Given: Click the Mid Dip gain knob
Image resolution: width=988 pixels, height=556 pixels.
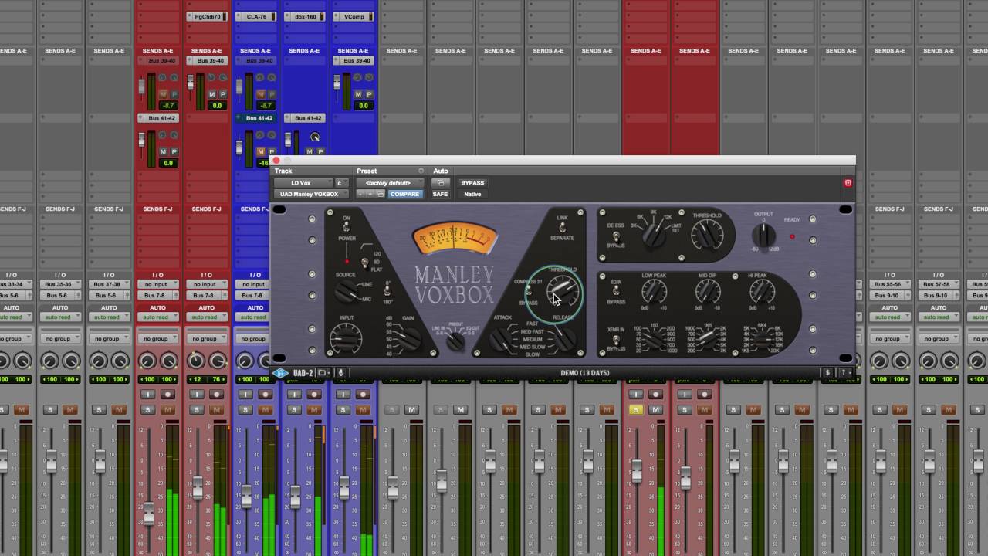Looking at the screenshot, I should click(x=707, y=291).
